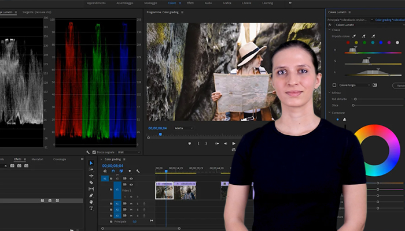This screenshot has height=231, width=405.
Task: Select the Track Select Forward tool
Action: 91,169
